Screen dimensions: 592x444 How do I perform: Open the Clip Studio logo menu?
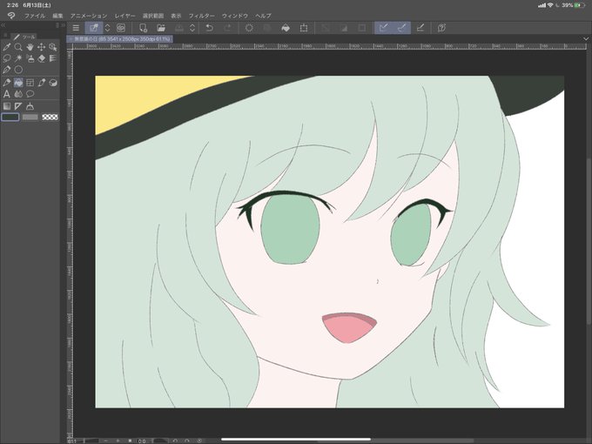click(11, 16)
